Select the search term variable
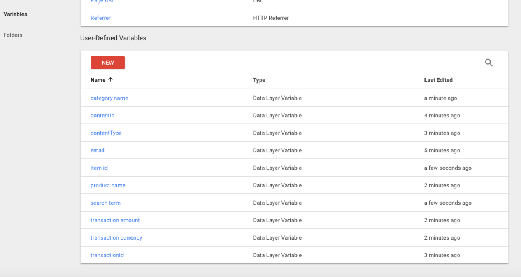 tap(105, 203)
